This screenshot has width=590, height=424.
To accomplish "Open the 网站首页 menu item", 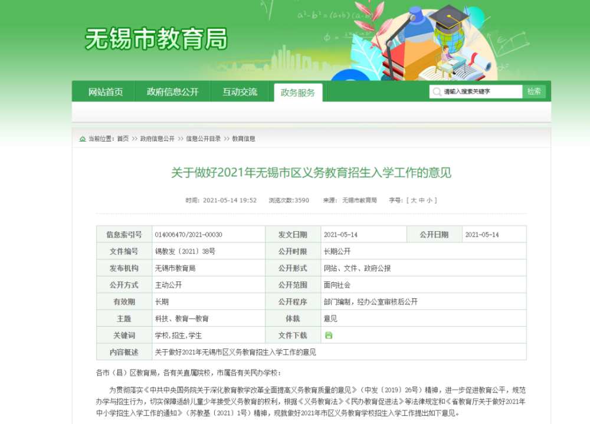I will [106, 92].
